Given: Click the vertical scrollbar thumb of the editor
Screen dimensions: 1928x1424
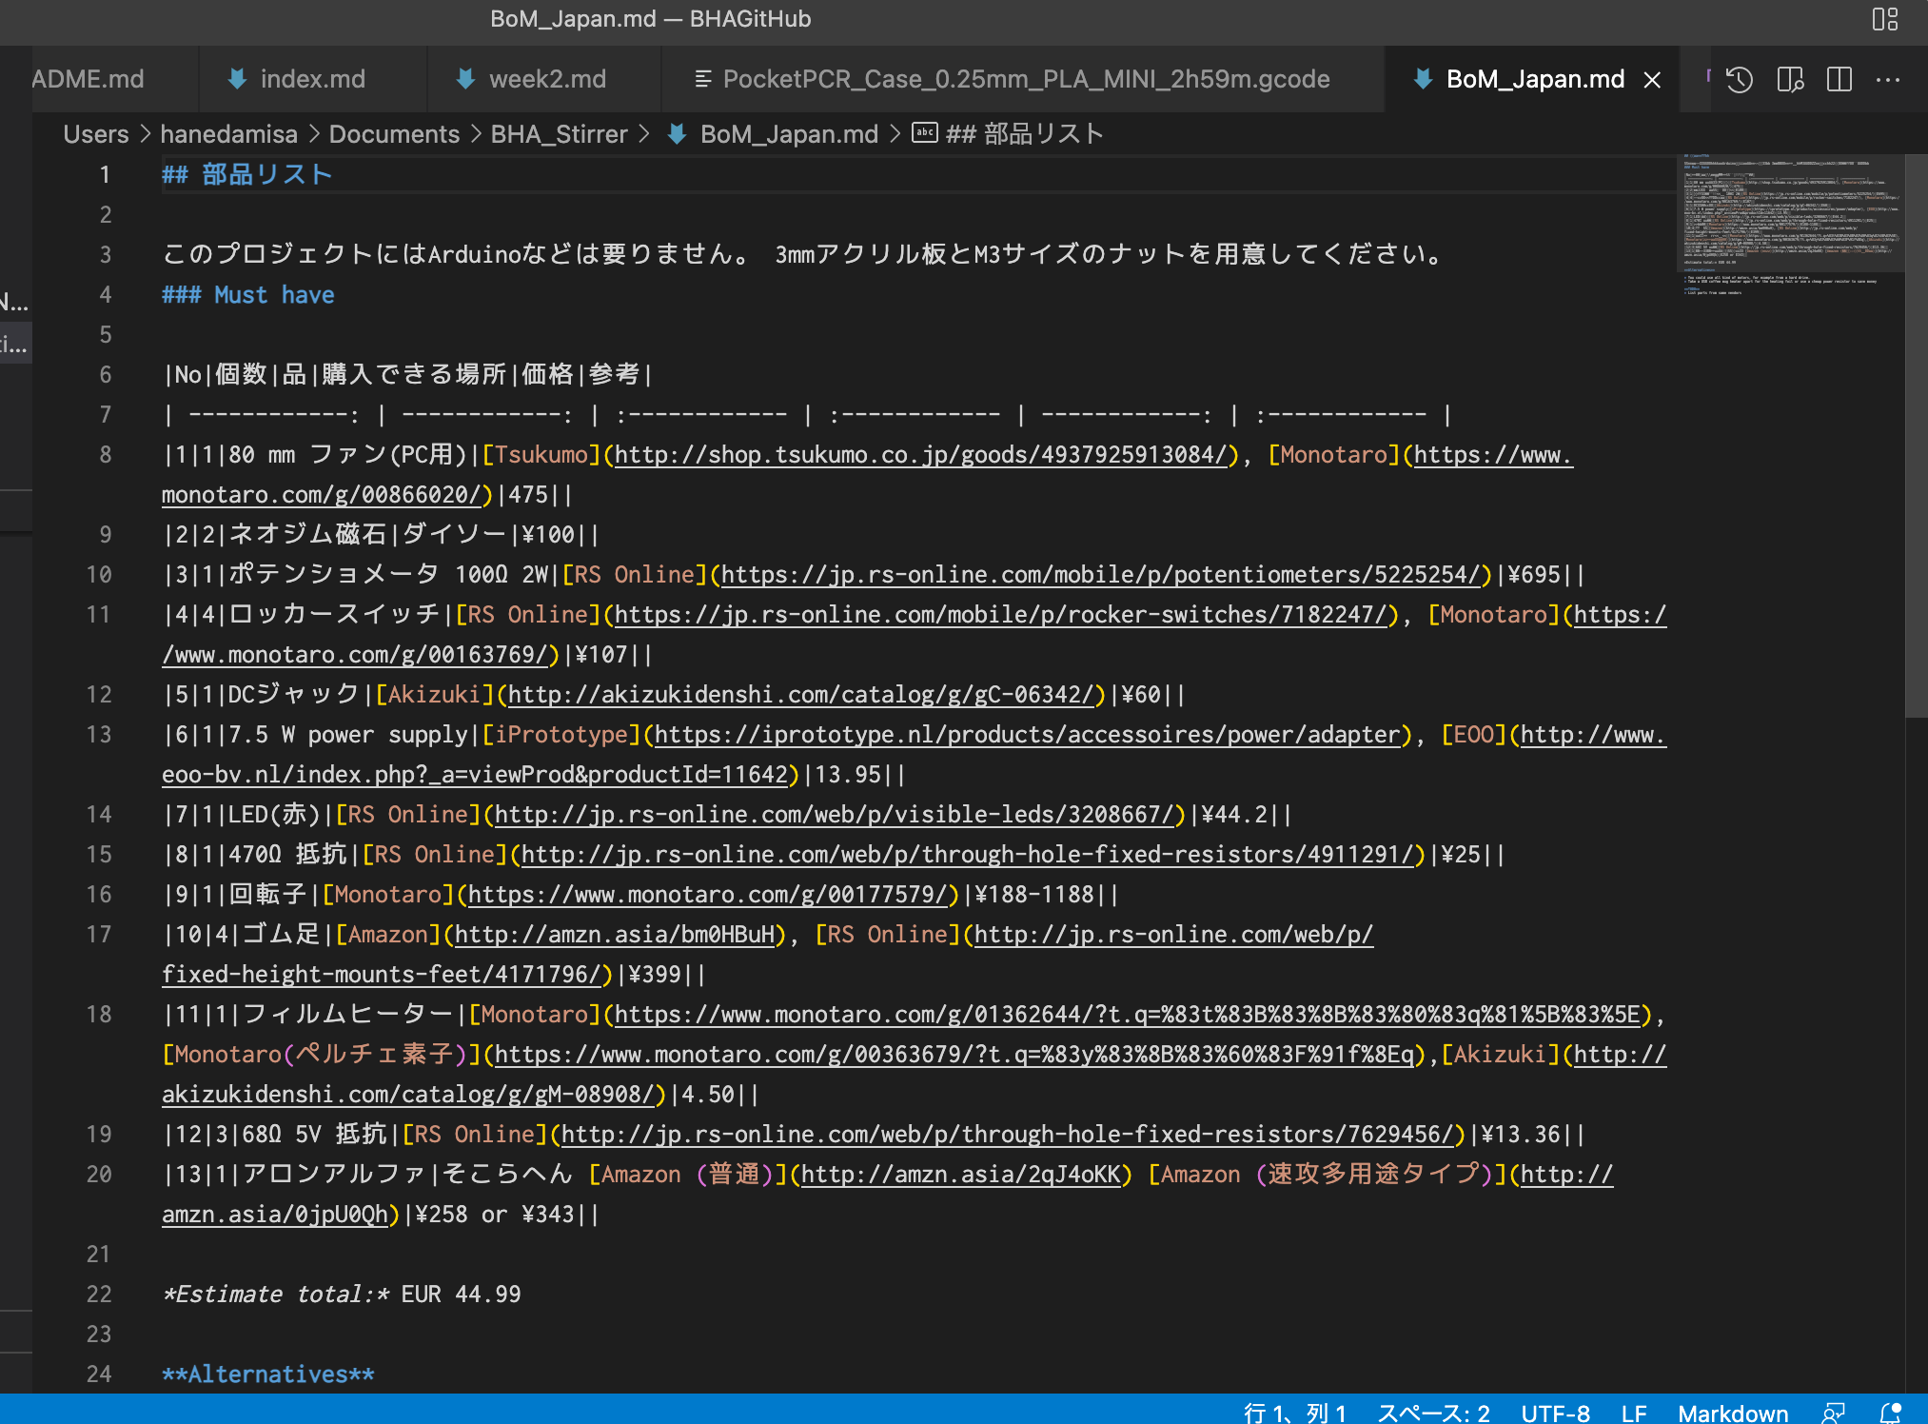Looking at the screenshot, I should 1916,436.
